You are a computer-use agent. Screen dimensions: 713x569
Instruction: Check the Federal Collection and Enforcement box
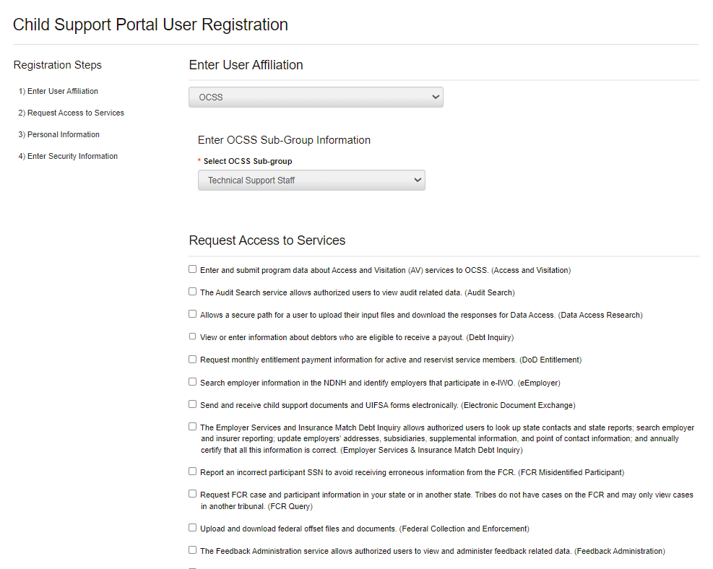pyautogui.click(x=193, y=528)
